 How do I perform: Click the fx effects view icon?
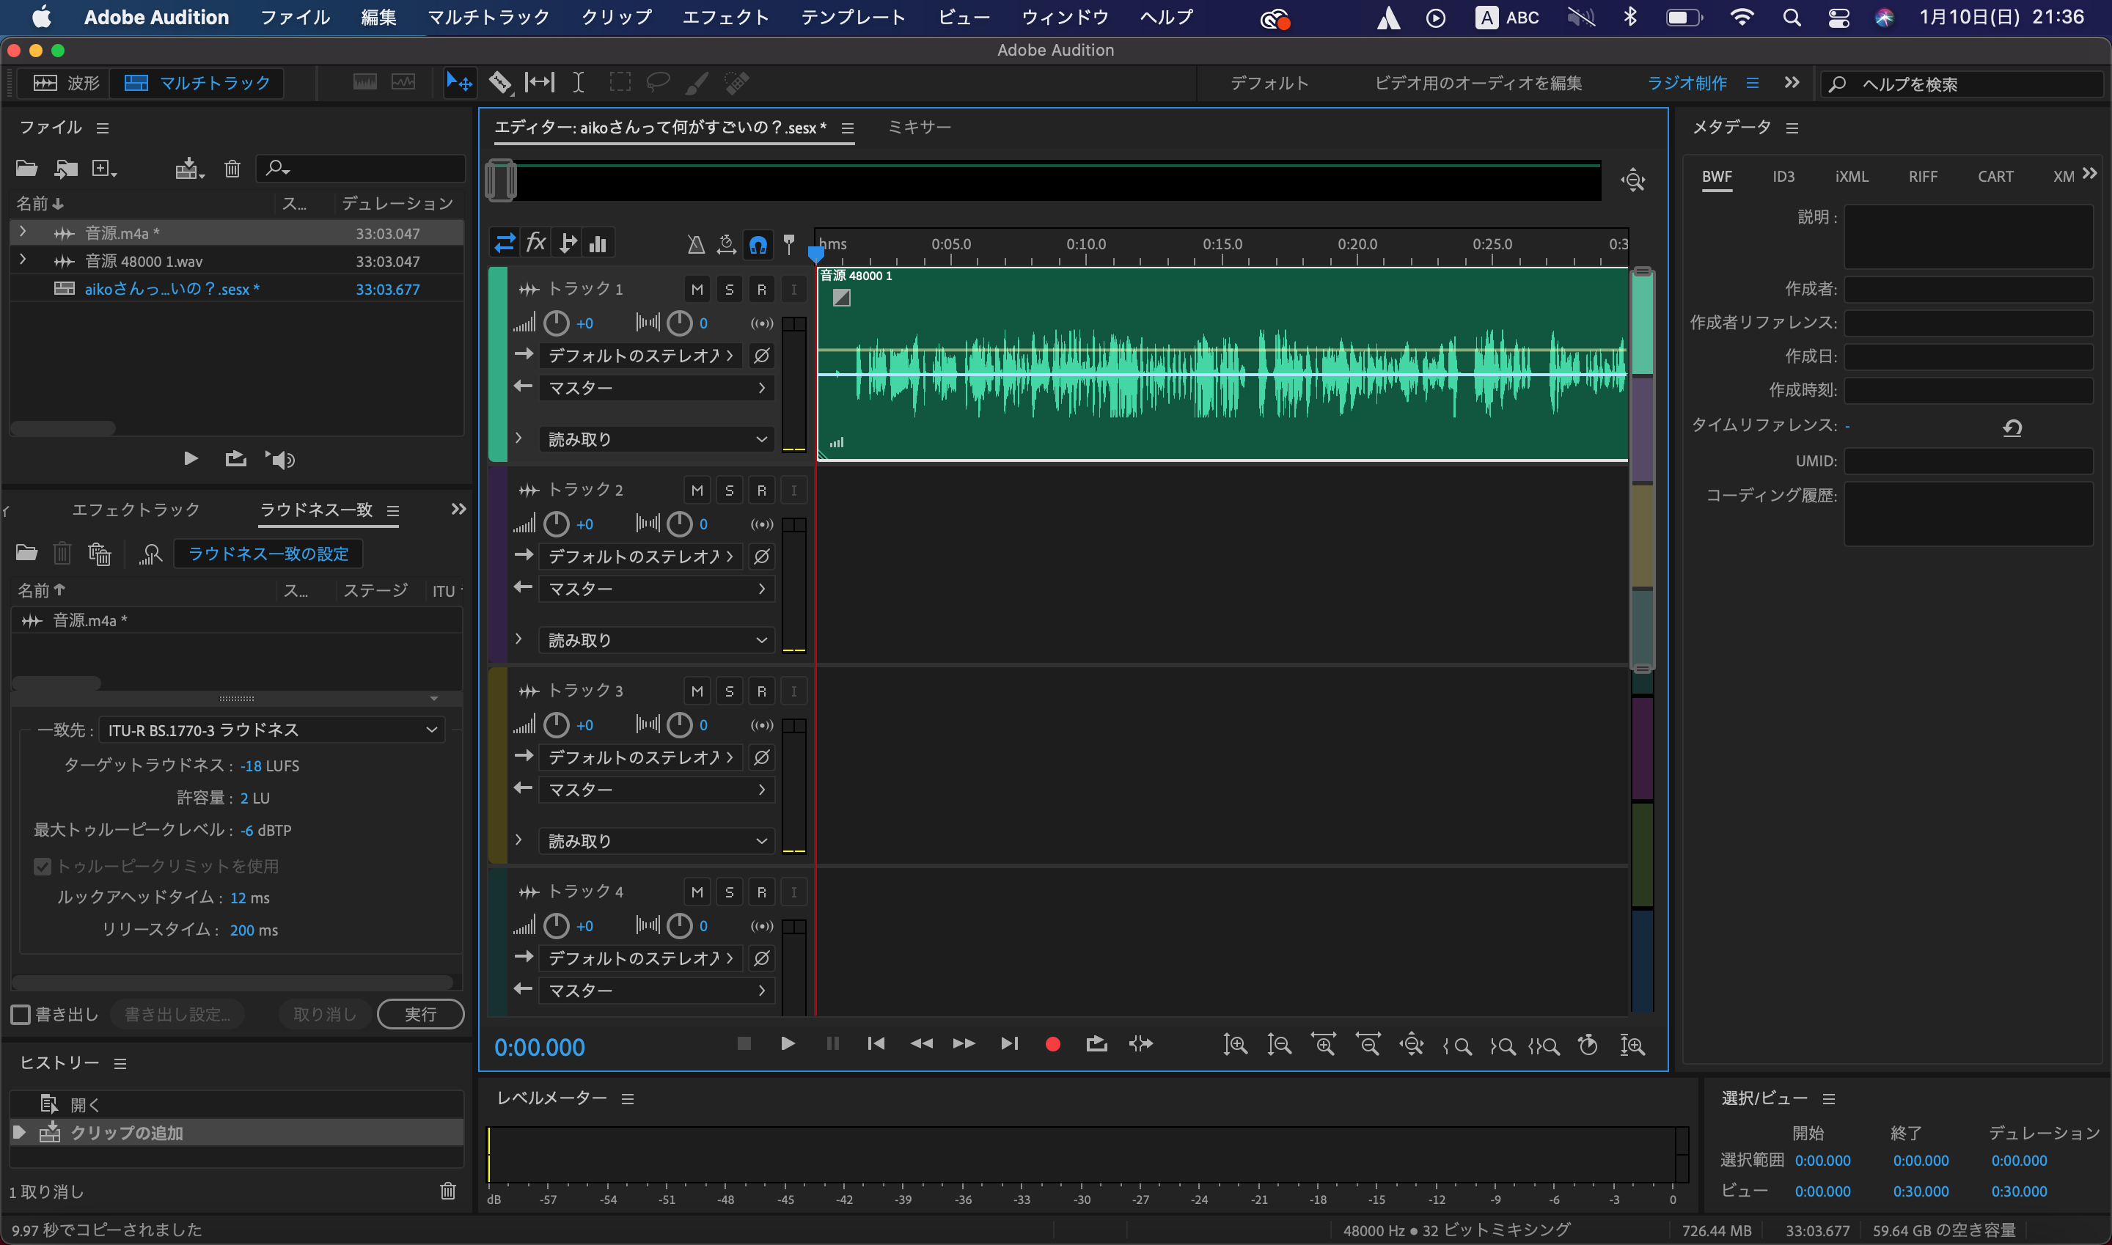point(536,243)
